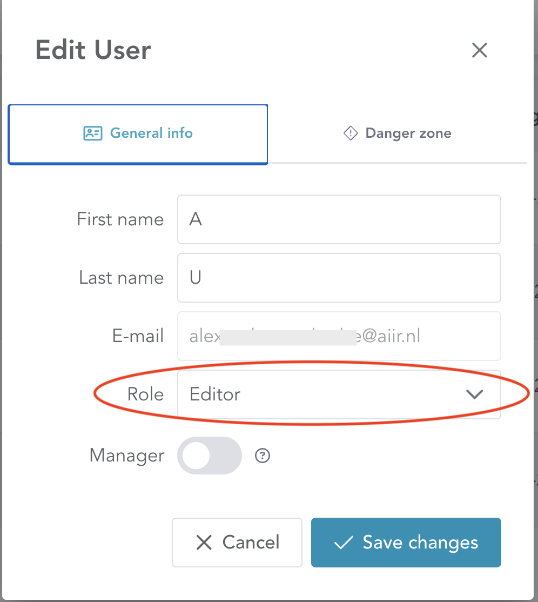Click the chevron arrow in Role field
Image resolution: width=538 pixels, height=602 pixels.
474,394
